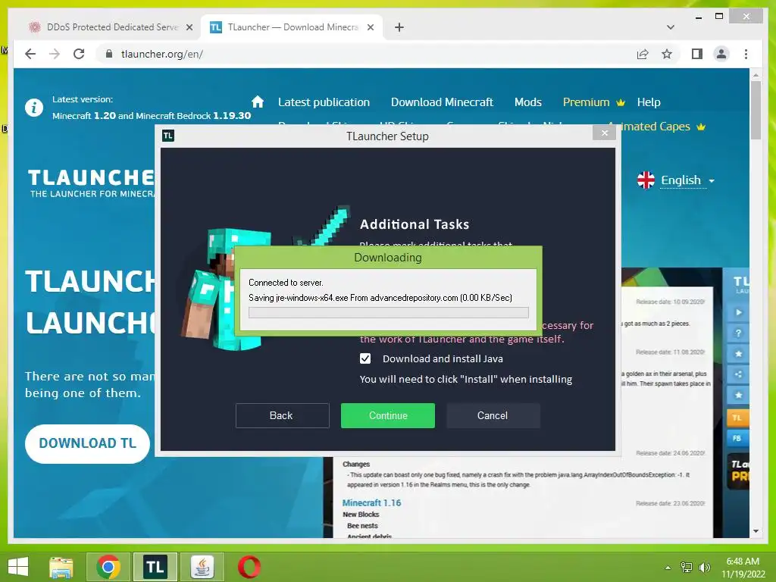The width and height of the screenshot is (776, 582).
Task: Switch to Chrome in the taskbar
Action: coord(108,567)
